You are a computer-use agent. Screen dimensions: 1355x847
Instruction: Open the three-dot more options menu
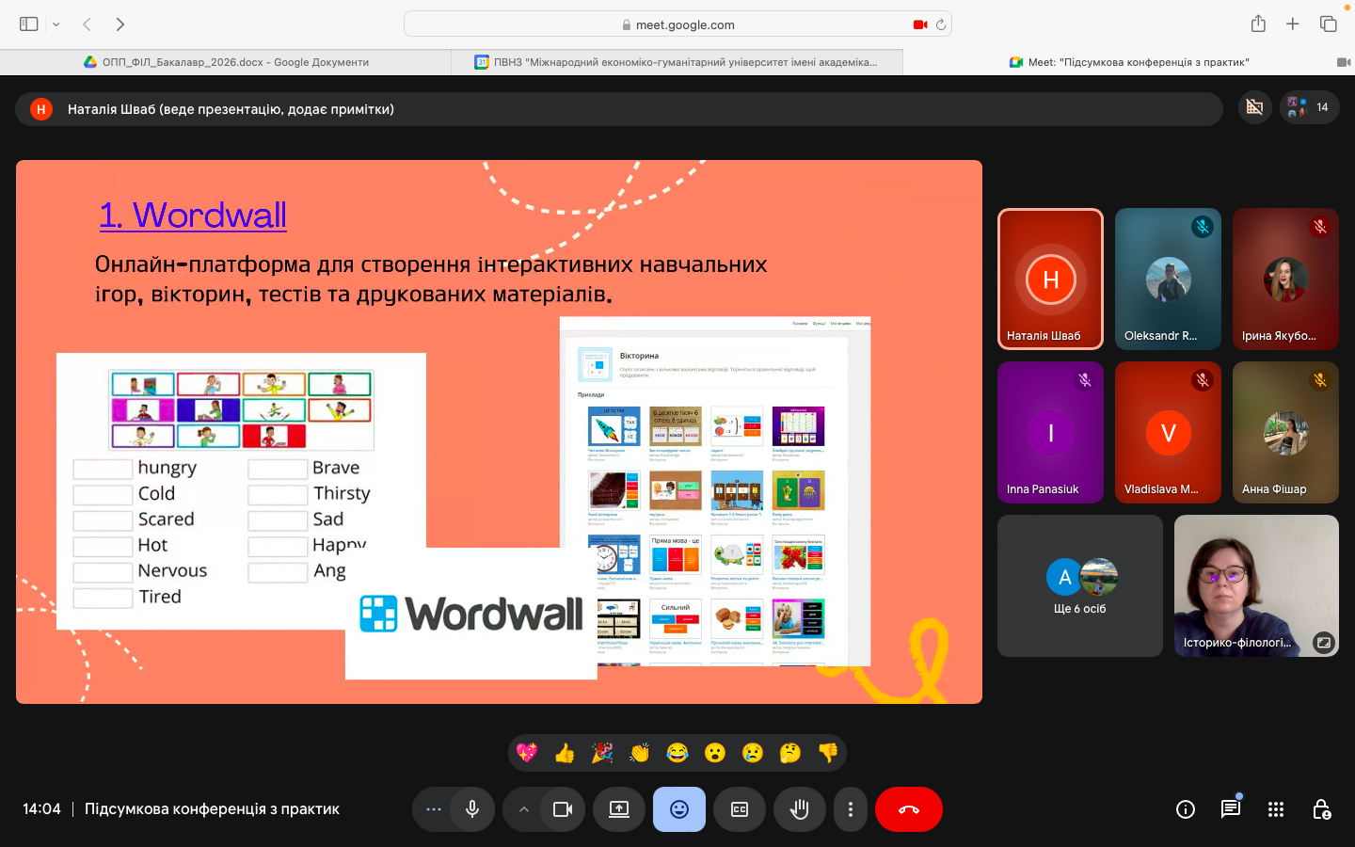851,809
